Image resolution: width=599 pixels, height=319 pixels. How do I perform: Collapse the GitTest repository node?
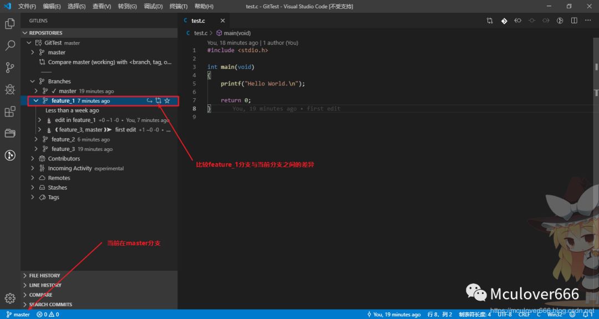(29, 43)
